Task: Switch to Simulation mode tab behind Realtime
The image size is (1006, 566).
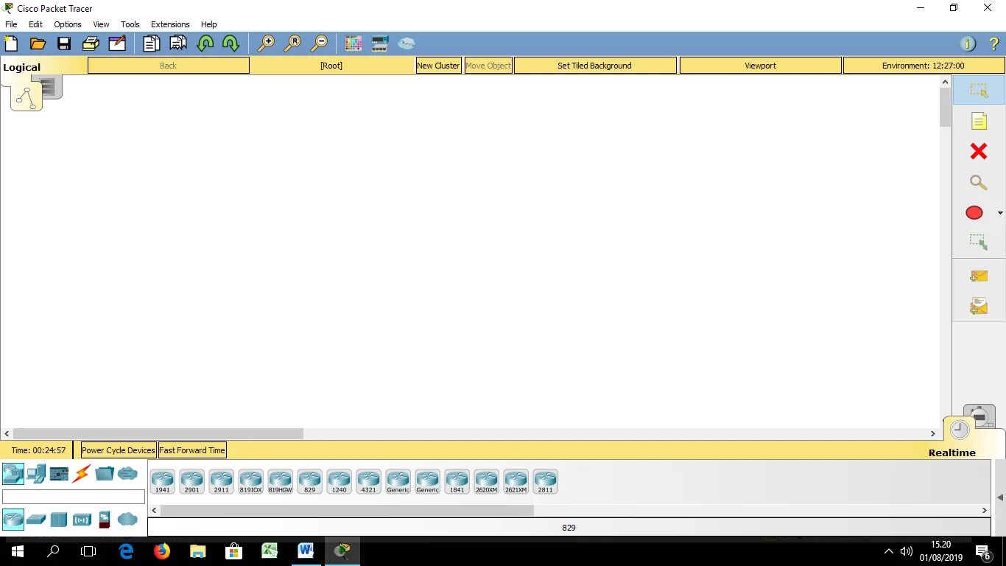Action: click(x=981, y=416)
